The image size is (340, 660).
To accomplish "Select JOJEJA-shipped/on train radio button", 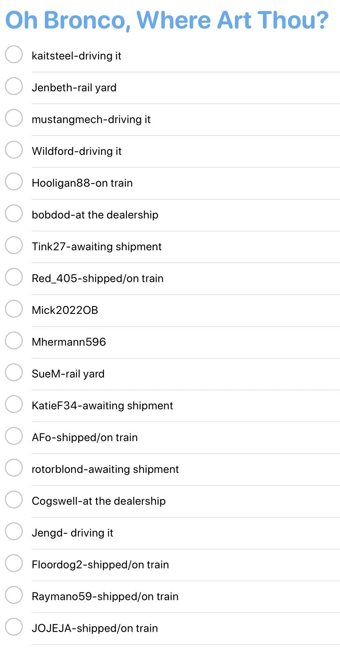I will tap(14, 627).
